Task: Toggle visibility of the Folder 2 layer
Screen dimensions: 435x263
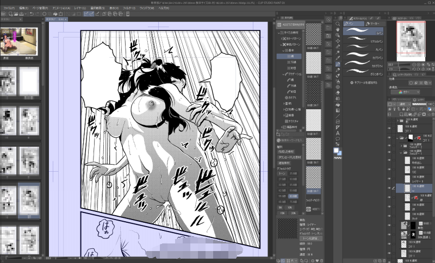Action: point(389,145)
